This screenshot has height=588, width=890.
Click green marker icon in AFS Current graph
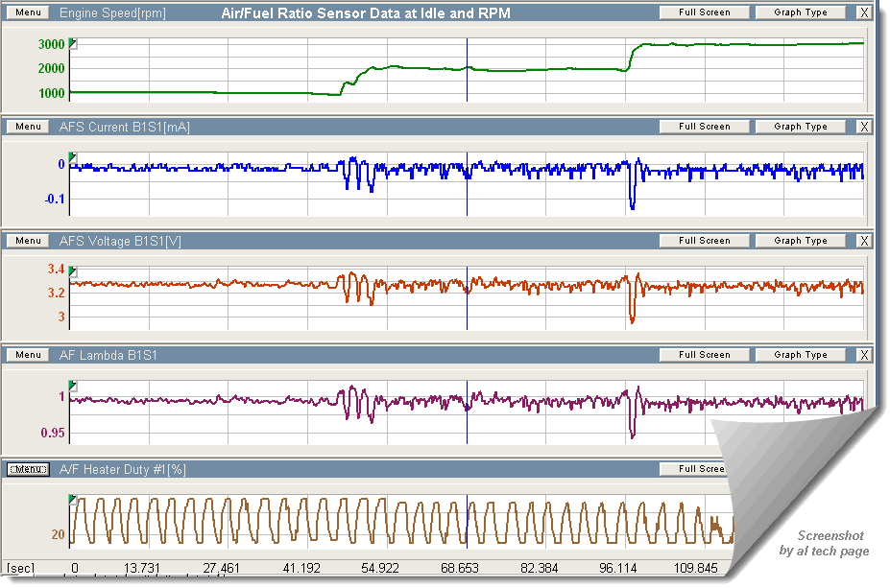click(x=74, y=157)
